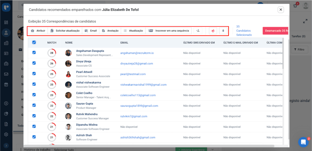Uncheck the Angshuman Dasgupta row checkbox
This screenshot has width=312, height=151.
pyautogui.click(x=34, y=52)
